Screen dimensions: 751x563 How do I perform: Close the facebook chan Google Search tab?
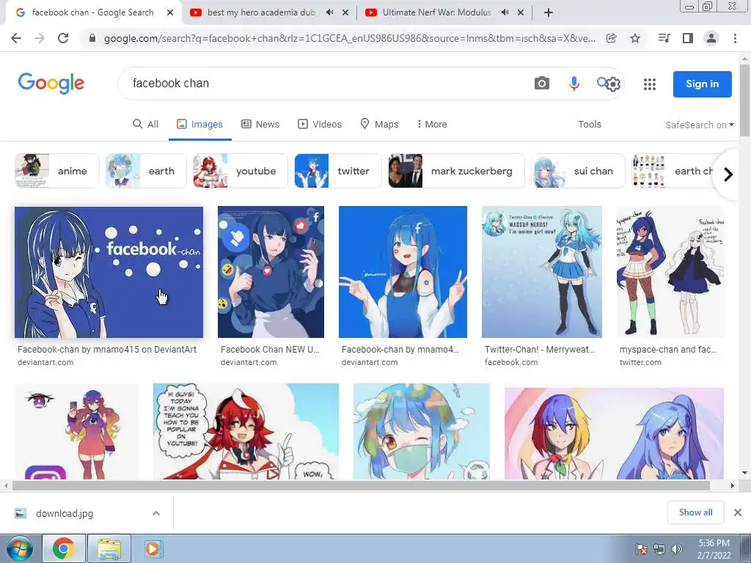[170, 12]
